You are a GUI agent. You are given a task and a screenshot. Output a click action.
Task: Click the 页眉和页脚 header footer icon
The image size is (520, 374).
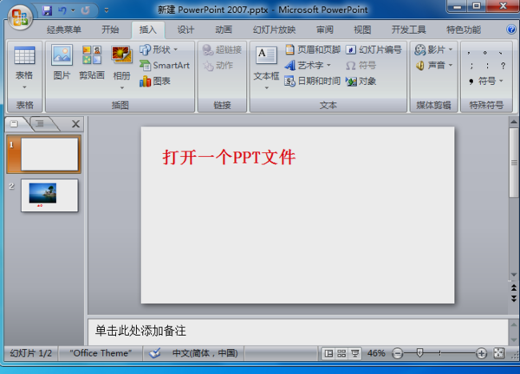(312, 49)
